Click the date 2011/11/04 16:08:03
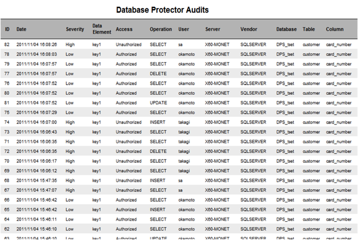Image resolution: width=358 pixels, height=240 pixels. click(x=36, y=54)
